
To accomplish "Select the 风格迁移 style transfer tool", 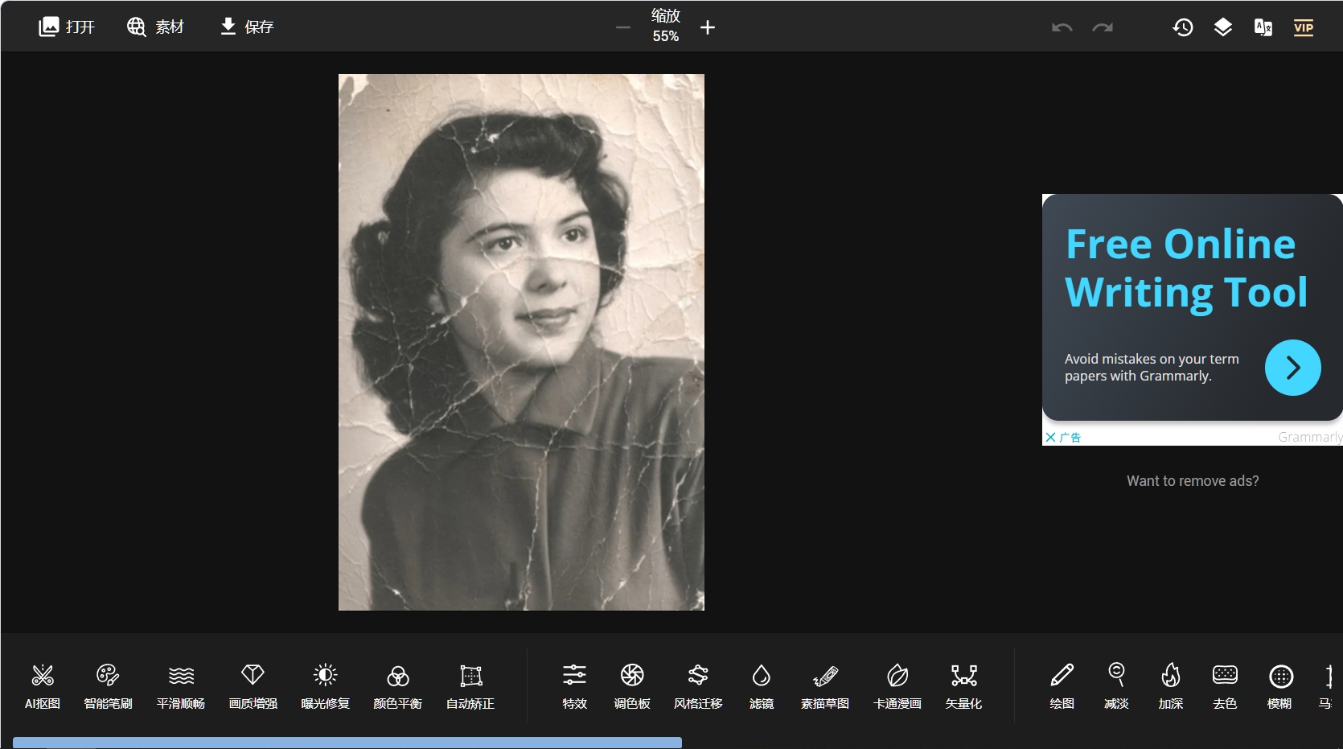I will [x=698, y=685].
